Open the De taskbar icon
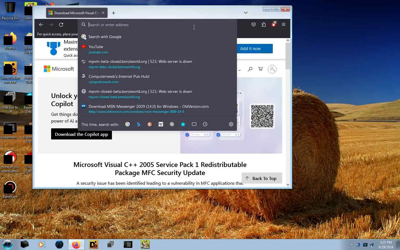This screenshot has width=400, height=250. [x=94, y=244]
